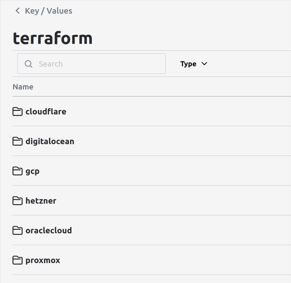The width and height of the screenshot is (291, 283).
Task: Open the cloudflare key entry
Action: point(46,111)
